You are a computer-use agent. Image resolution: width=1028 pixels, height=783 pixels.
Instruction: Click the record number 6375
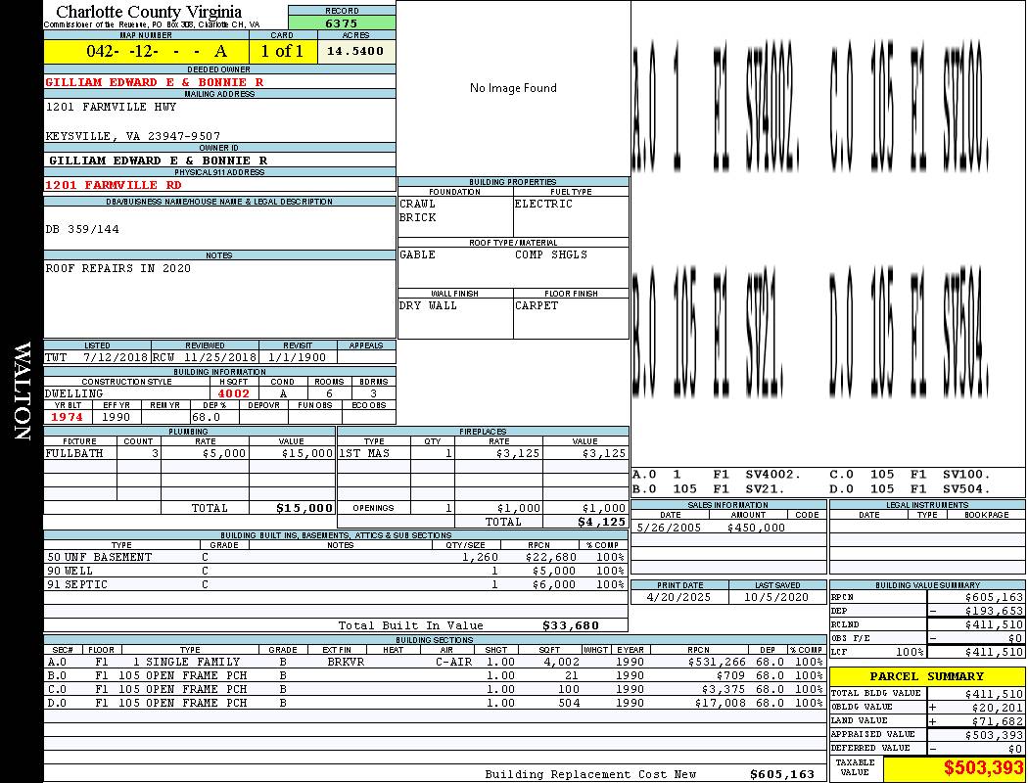pyautogui.click(x=342, y=23)
